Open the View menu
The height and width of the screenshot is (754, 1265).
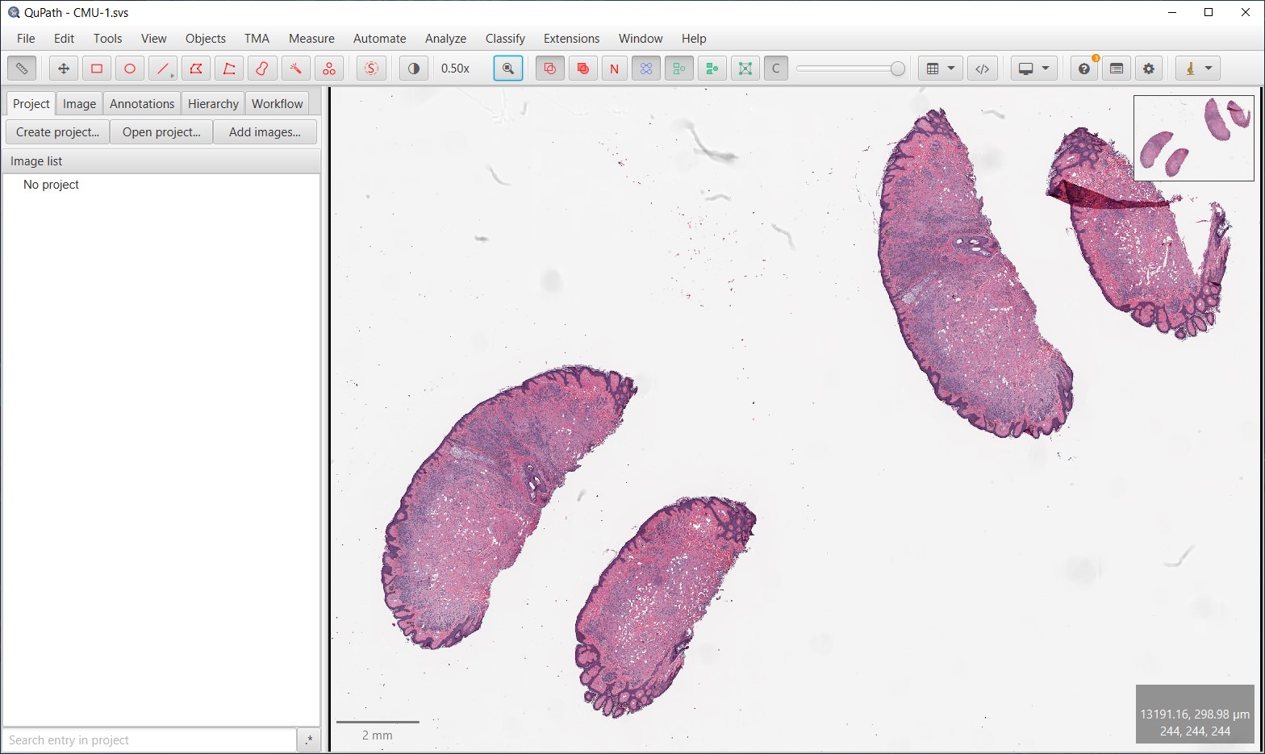tap(154, 38)
